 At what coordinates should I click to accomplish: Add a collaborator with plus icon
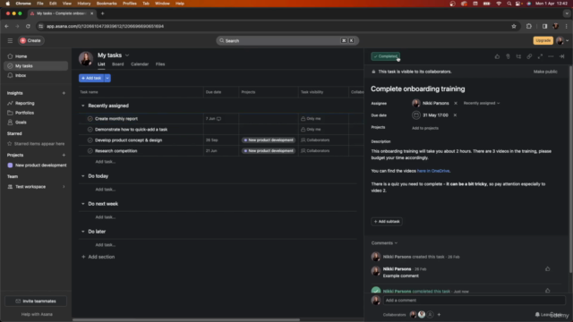click(439, 315)
